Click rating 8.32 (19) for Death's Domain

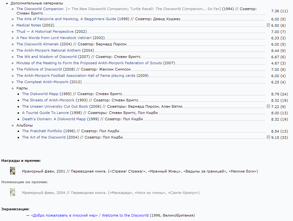tap(279, 119)
